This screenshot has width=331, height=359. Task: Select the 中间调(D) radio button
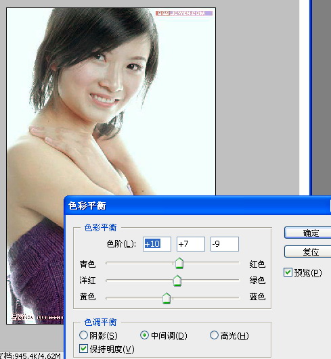pos(144,335)
